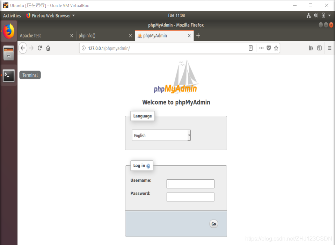The height and width of the screenshot is (245, 335).
Task: Click the network status icon
Action: click(x=308, y=15)
